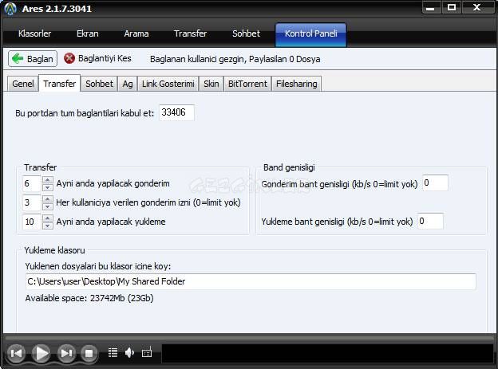The image size is (498, 369).
Task: Click the download folder path field
Action: pos(250,281)
